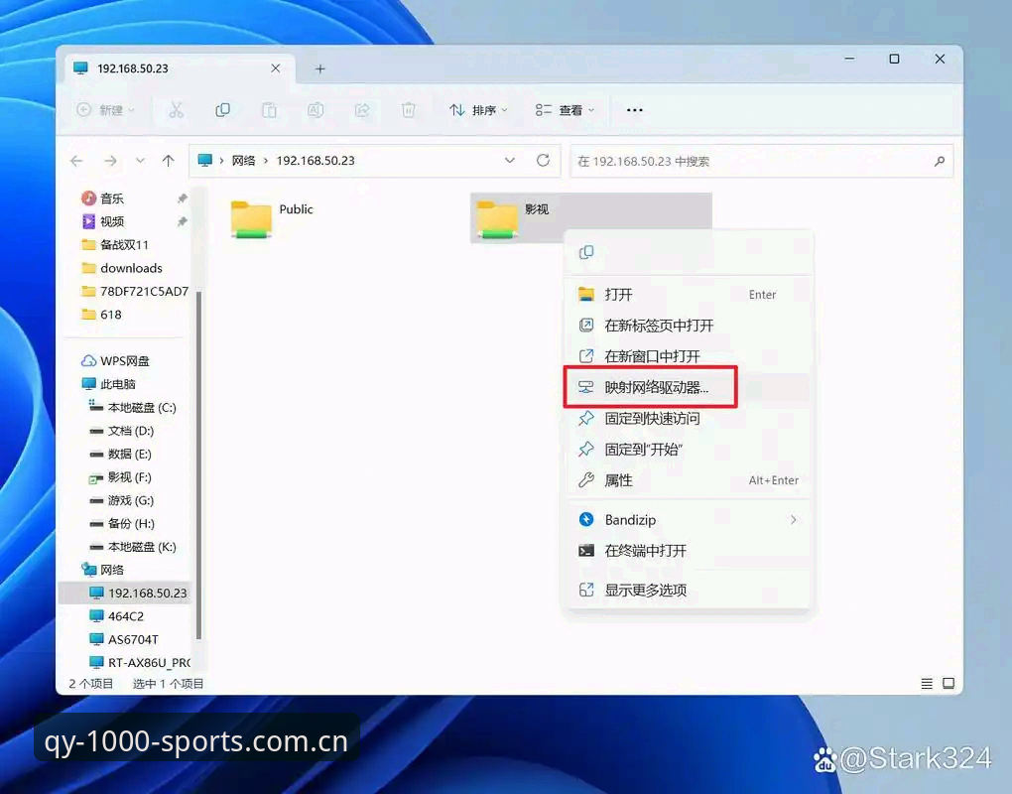This screenshot has height=794, width=1012.
Task: Click the Cut scissors icon in toolbar
Action: [176, 110]
